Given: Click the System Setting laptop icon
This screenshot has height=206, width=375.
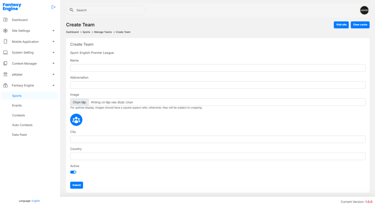Looking at the screenshot, I should coord(5,53).
